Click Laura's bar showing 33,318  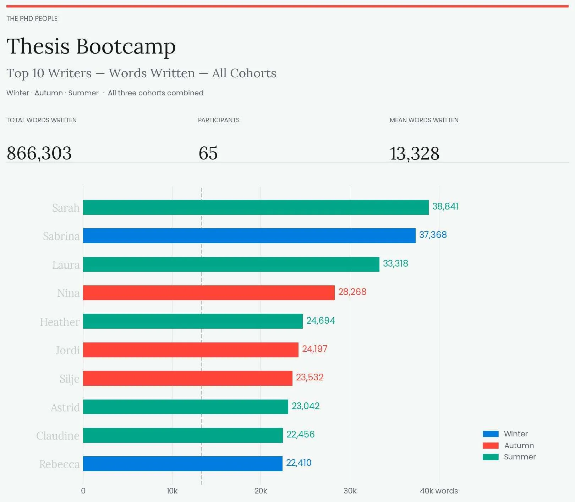[x=231, y=264]
